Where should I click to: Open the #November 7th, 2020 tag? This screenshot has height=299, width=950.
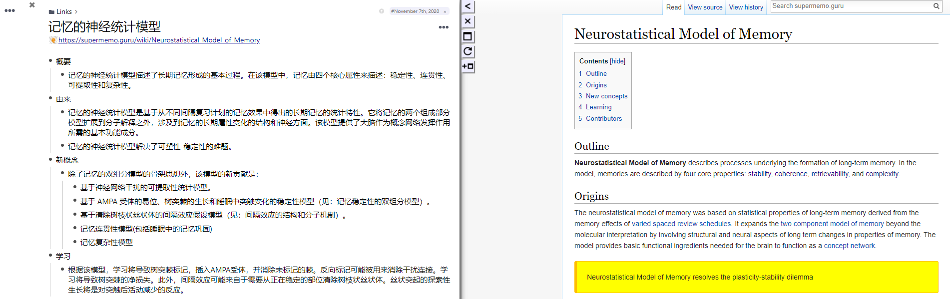pos(415,11)
